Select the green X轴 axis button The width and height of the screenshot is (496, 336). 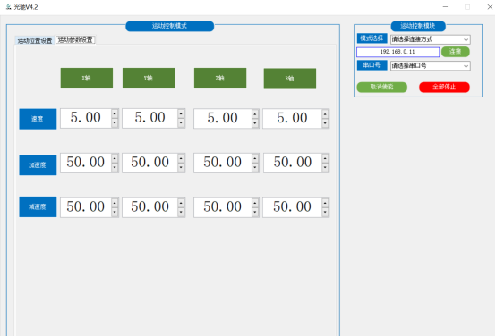coord(87,78)
